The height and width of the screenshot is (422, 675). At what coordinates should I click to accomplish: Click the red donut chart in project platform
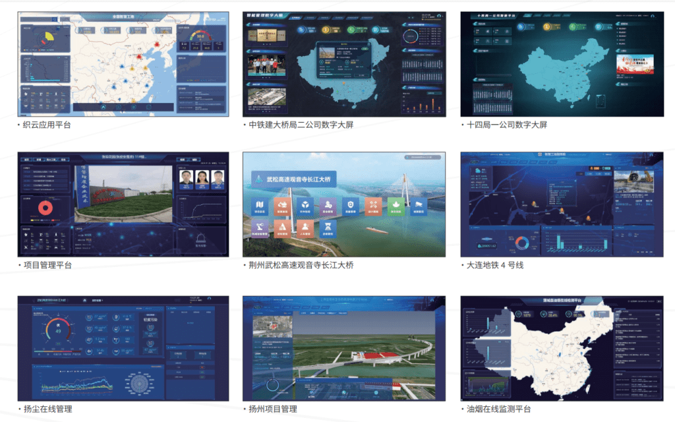(x=45, y=207)
